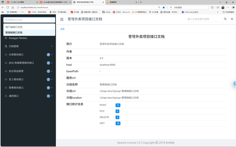The height and width of the screenshot is (147, 236).
Task: Open the browser profile avatar
Action: [x=223, y=7]
